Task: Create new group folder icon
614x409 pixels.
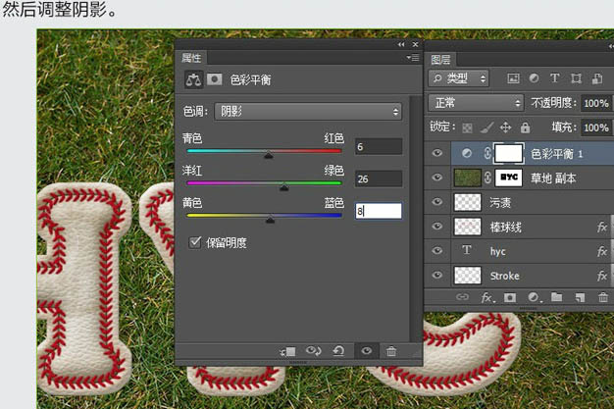Action: [x=556, y=297]
